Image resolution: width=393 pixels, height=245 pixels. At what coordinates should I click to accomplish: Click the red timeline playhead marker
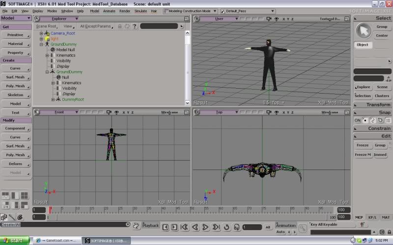point(50,210)
